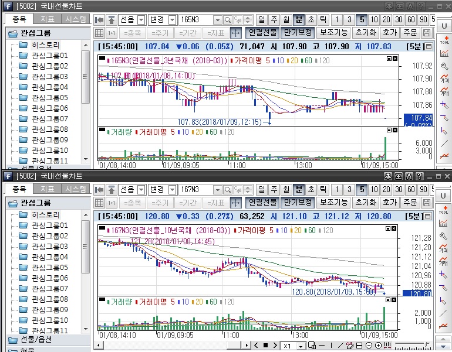Click the crosshair icon in the top chart toolbar
Screen dimensions: 452x352
point(235,32)
